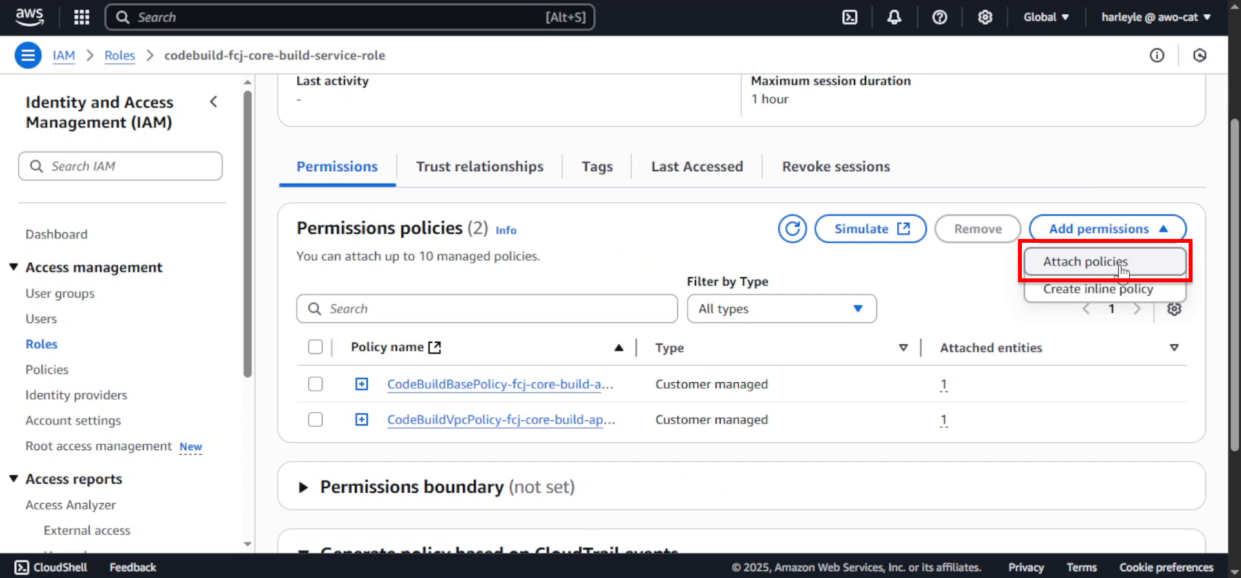Click the Simulate button

871,229
